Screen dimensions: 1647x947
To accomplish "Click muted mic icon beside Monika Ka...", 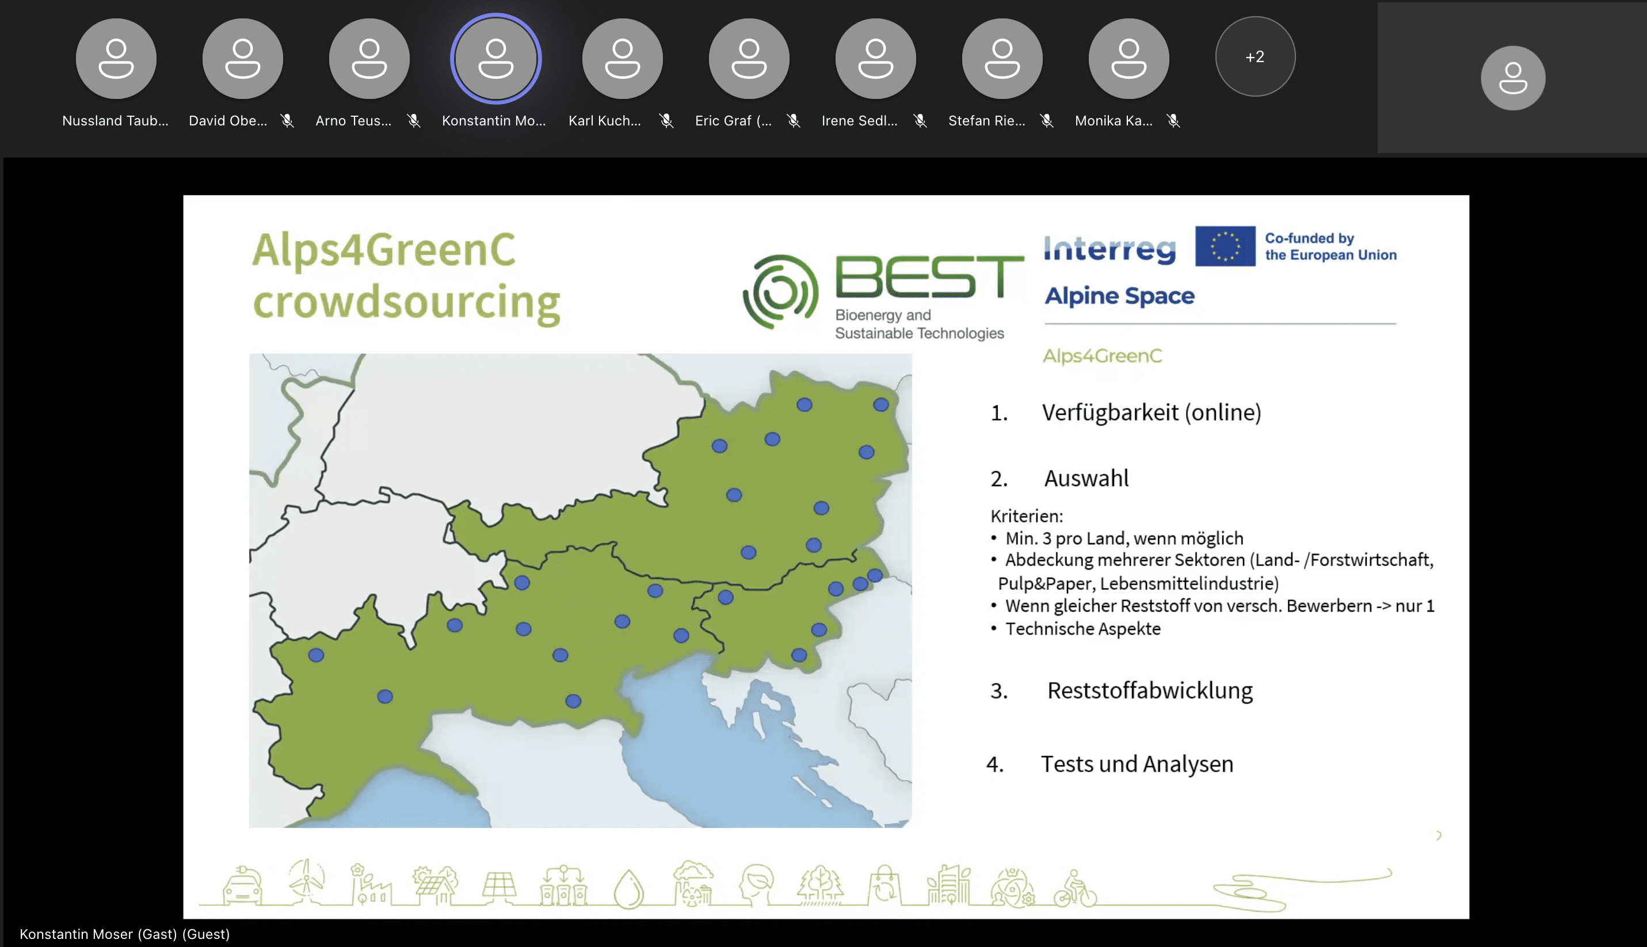I will pyautogui.click(x=1173, y=121).
